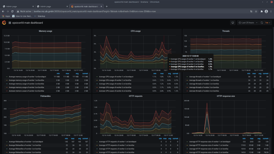Click the dashboard grid icon beside the title
The height and width of the screenshot is (154, 274).
pos(10,23)
